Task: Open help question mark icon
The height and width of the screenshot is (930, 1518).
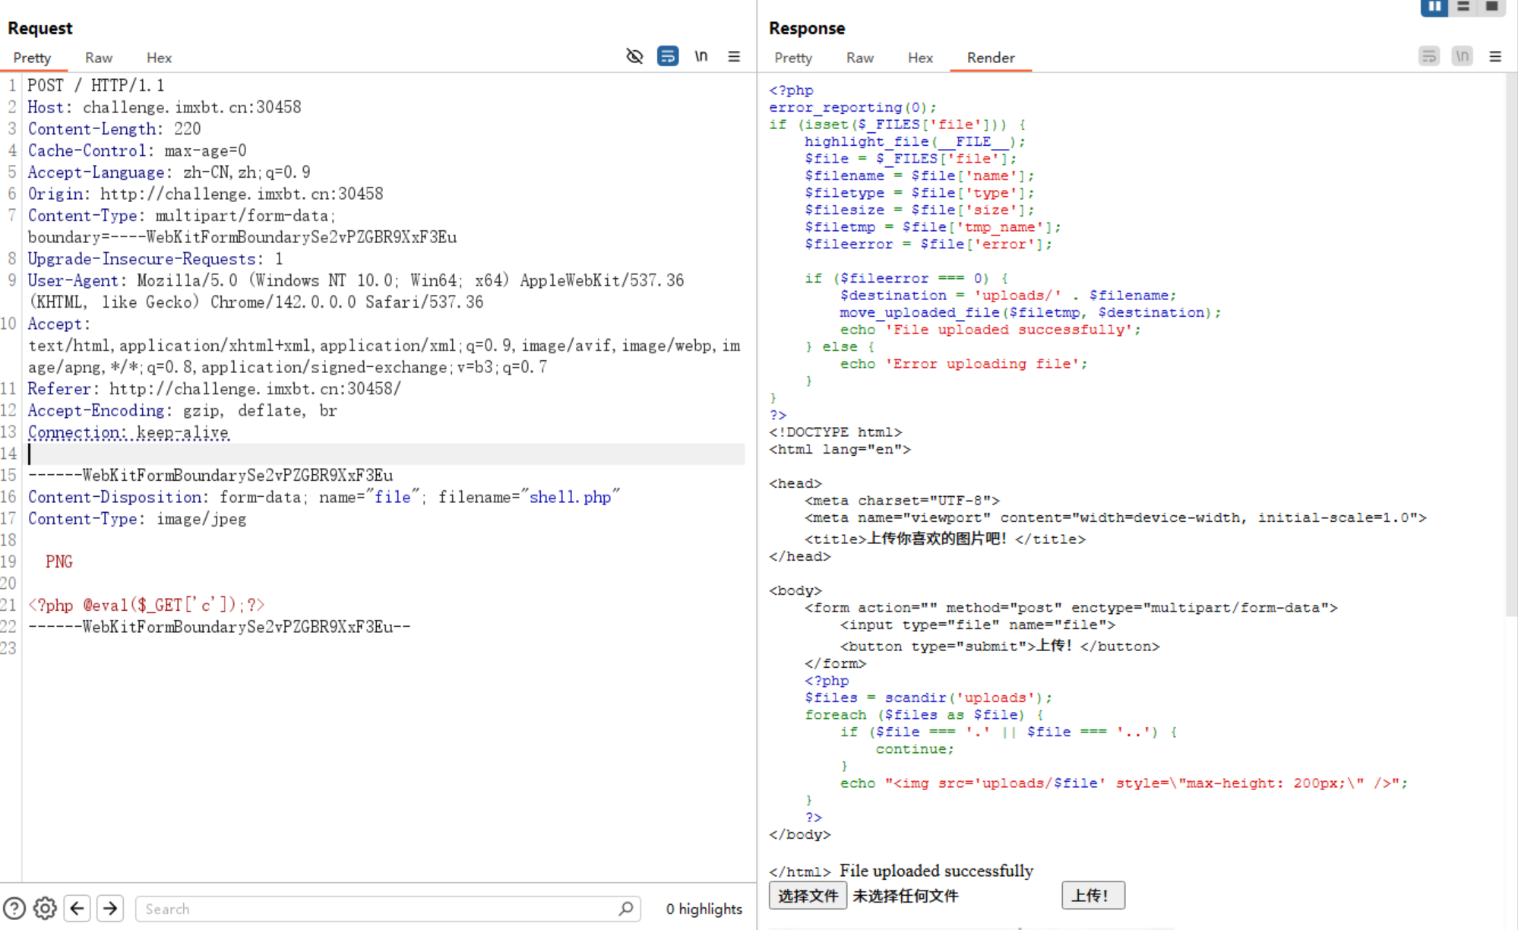Action: (x=14, y=909)
